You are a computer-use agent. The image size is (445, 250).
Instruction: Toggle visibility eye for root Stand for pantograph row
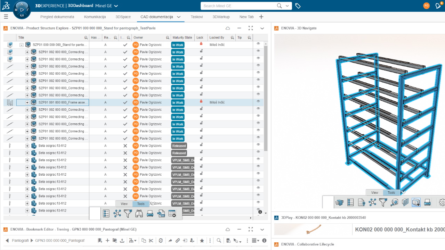coord(258,44)
